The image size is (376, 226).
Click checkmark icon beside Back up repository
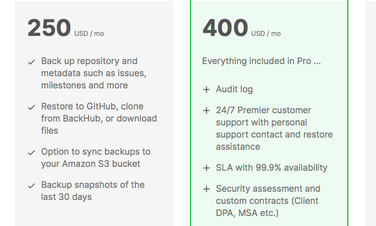31,62
